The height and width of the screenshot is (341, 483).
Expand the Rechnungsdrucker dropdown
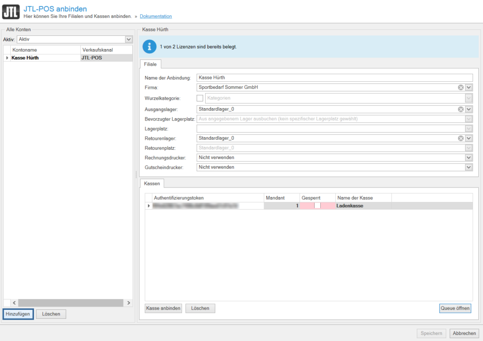click(468, 158)
